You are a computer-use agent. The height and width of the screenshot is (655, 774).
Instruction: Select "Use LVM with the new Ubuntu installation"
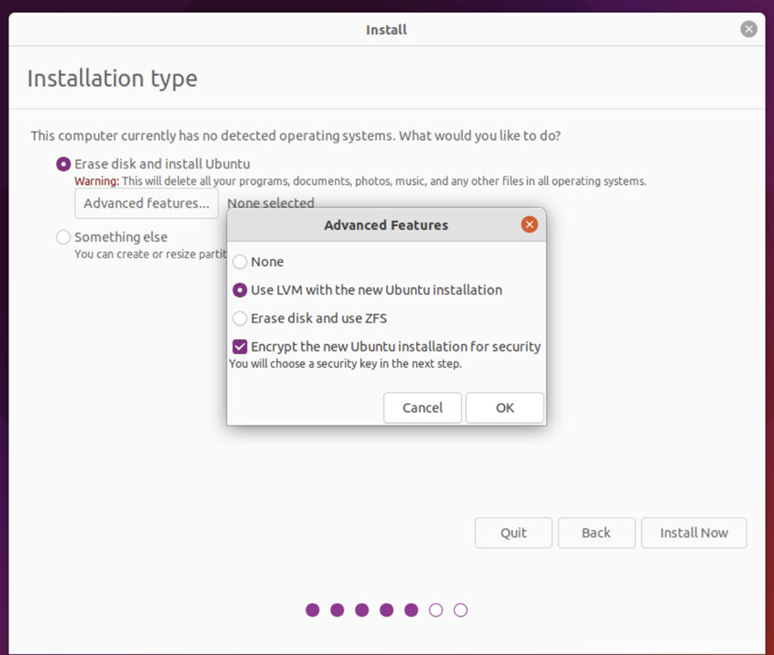point(239,290)
